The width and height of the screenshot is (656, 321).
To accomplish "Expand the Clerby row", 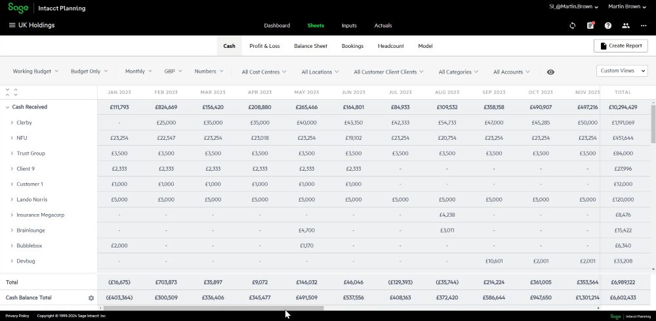I will 12,123.
